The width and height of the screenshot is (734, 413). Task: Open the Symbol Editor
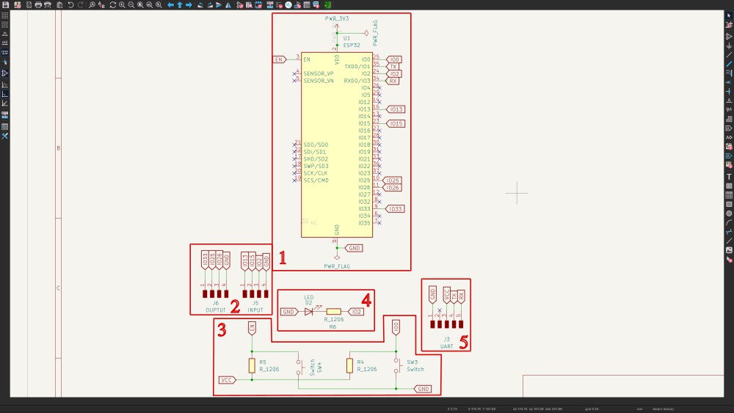pyautogui.click(x=240, y=4)
